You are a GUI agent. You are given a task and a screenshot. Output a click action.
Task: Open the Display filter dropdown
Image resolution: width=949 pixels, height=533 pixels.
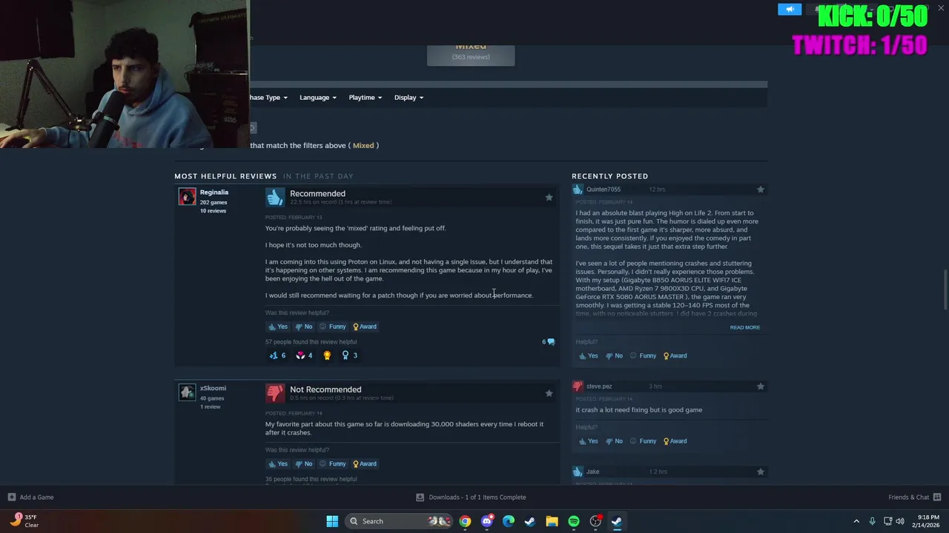click(409, 98)
